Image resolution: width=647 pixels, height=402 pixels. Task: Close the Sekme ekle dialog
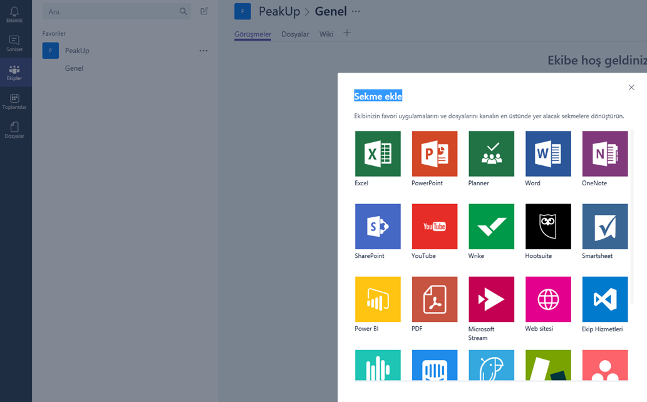point(631,88)
